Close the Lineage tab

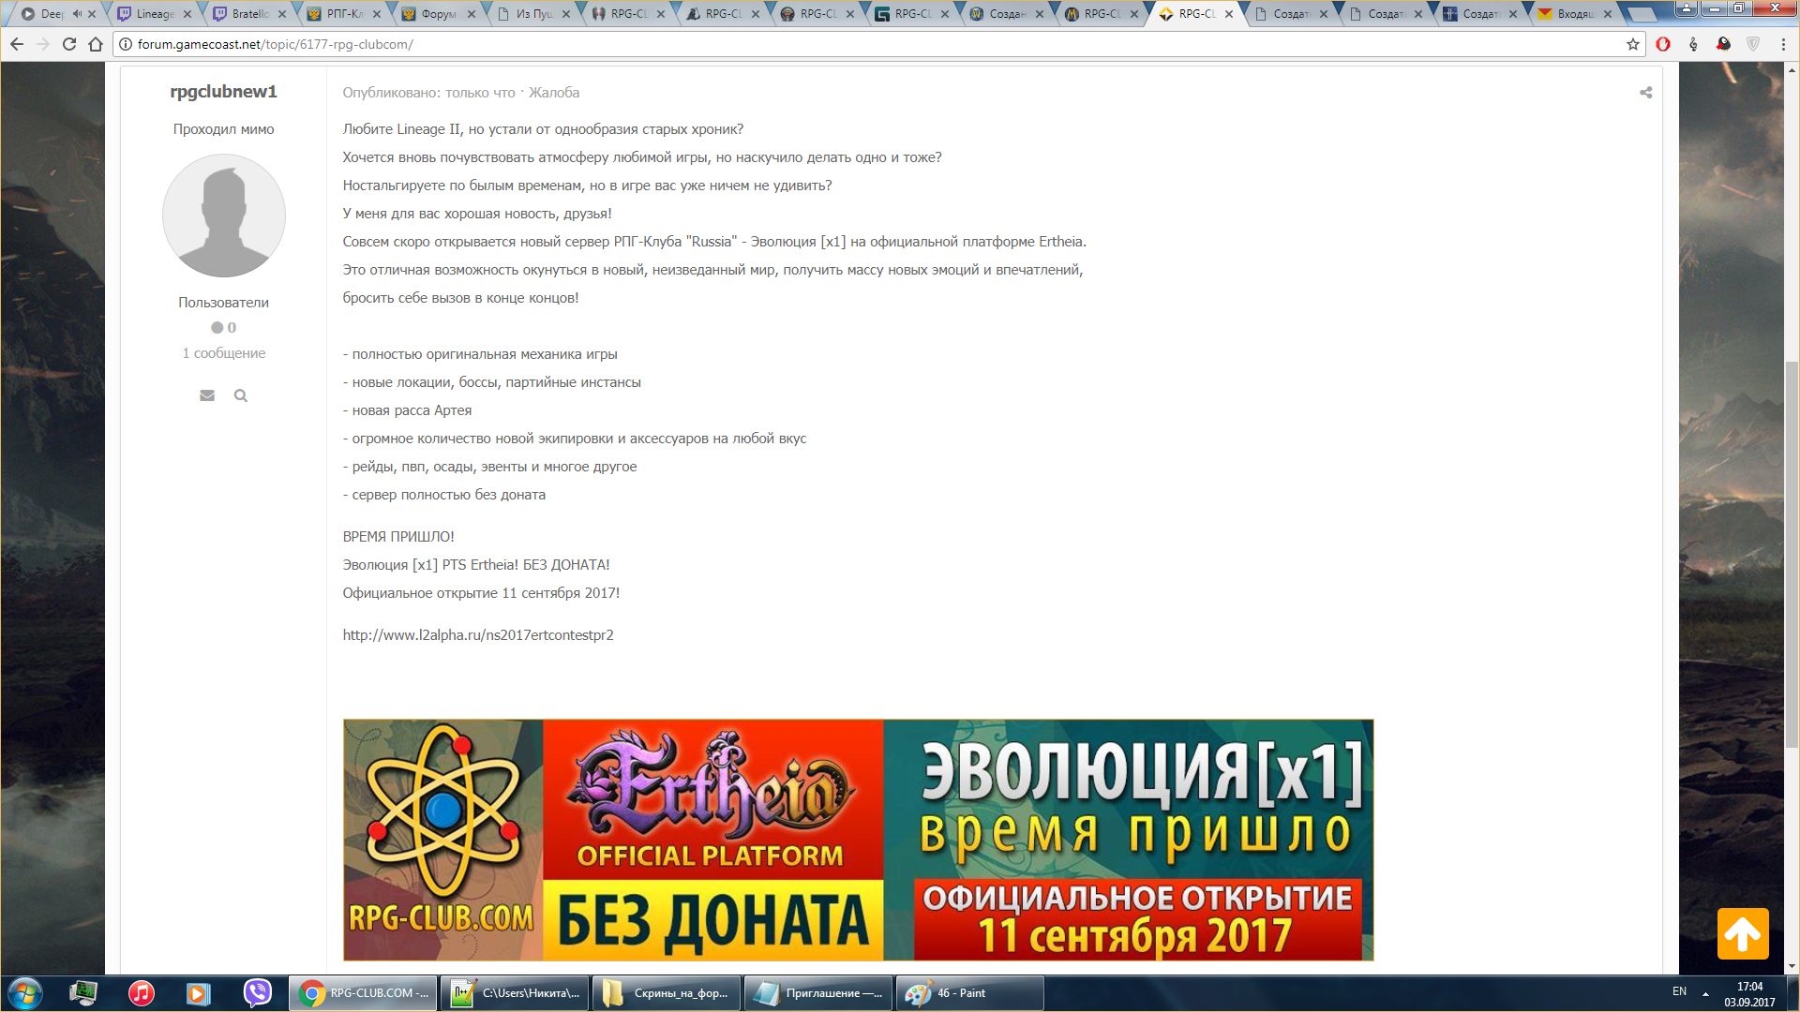coord(187,14)
